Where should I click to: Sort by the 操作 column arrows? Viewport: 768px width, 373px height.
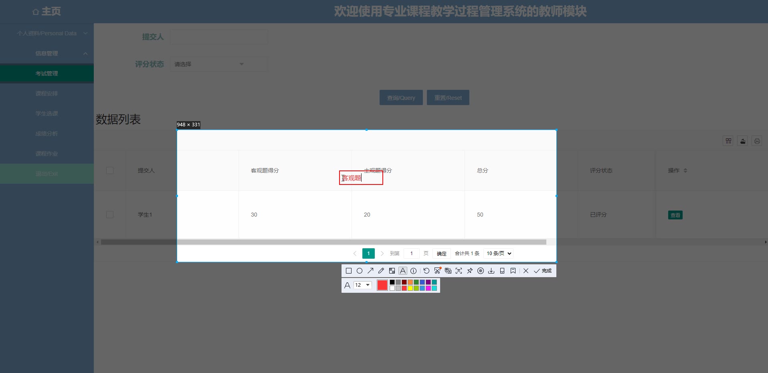(x=685, y=170)
